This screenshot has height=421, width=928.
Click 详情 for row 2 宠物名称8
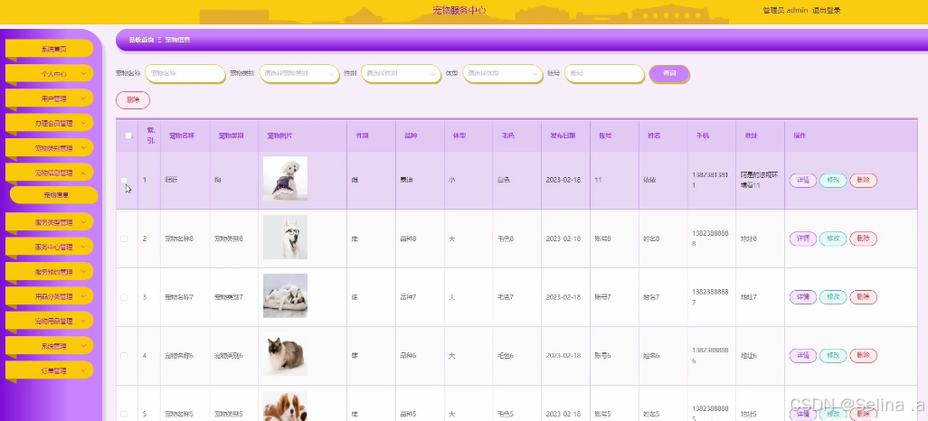(x=803, y=239)
